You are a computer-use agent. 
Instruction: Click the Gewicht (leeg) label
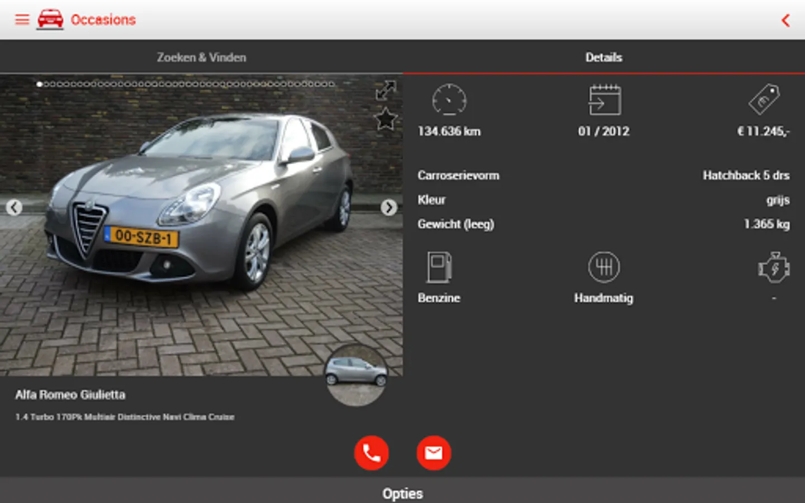point(456,224)
